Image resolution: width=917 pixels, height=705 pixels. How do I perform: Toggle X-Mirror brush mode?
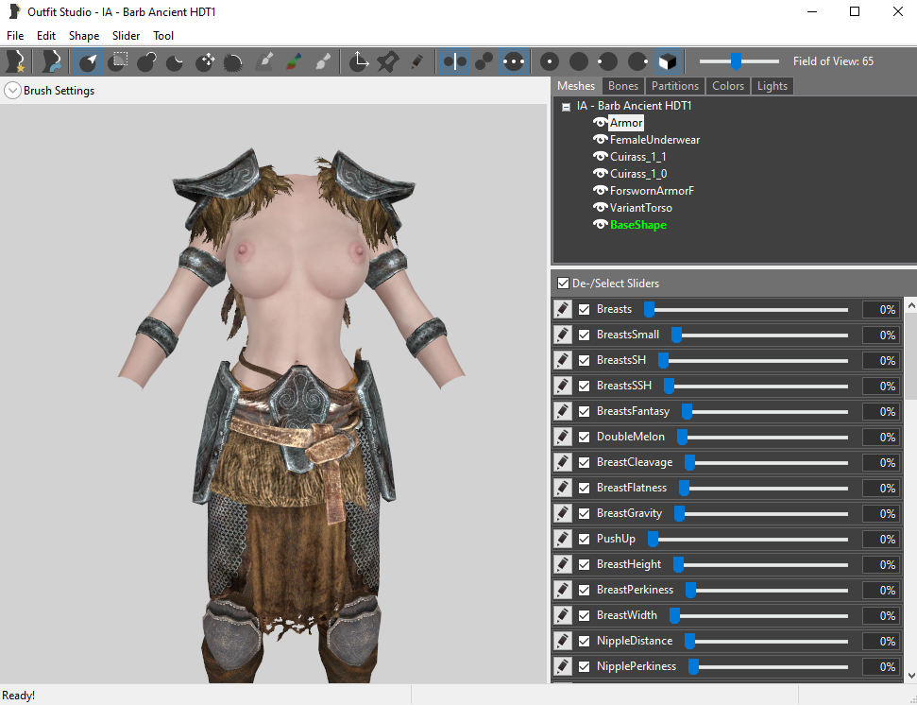(454, 61)
